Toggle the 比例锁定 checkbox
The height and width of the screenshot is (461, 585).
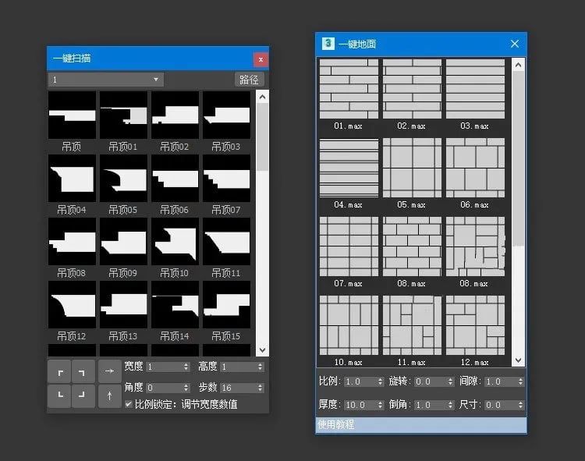click(129, 404)
